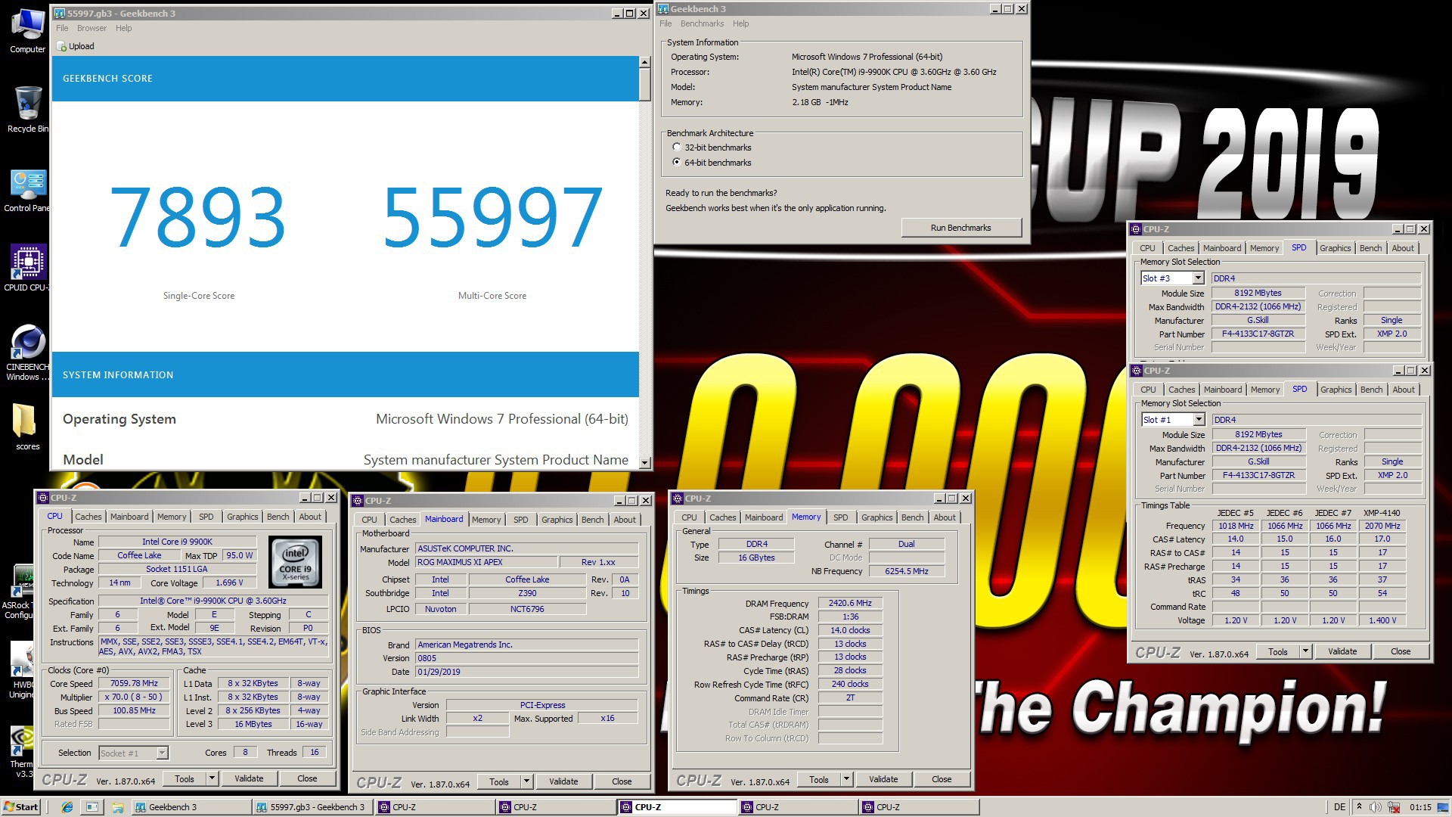Expand Tools arrow in CPU tab window
Screen dimensions: 1452x817
tap(212, 778)
